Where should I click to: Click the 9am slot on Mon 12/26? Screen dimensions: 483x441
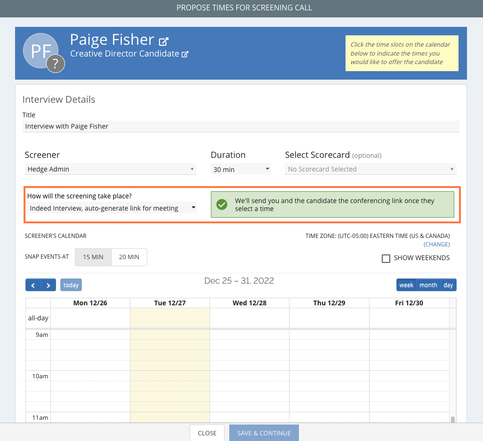[x=90, y=335]
